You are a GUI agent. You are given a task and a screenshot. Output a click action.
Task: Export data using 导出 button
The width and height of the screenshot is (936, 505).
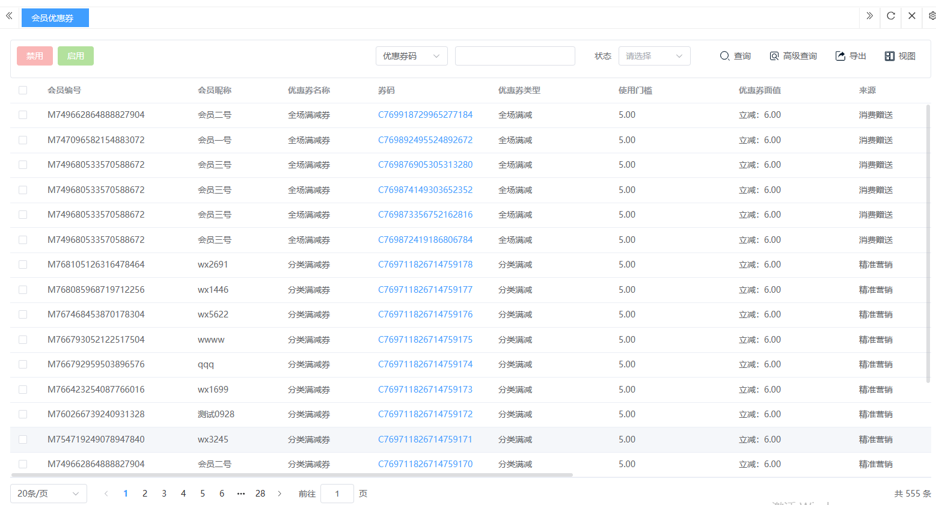(x=851, y=56)
